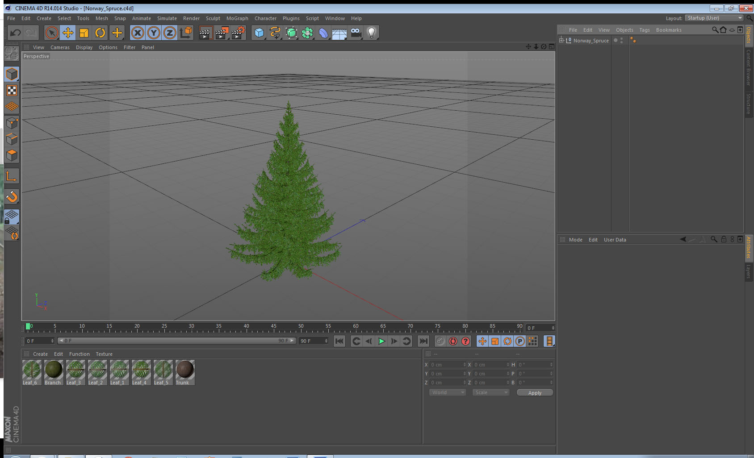Click X position 0 cm field

(448, 365)
